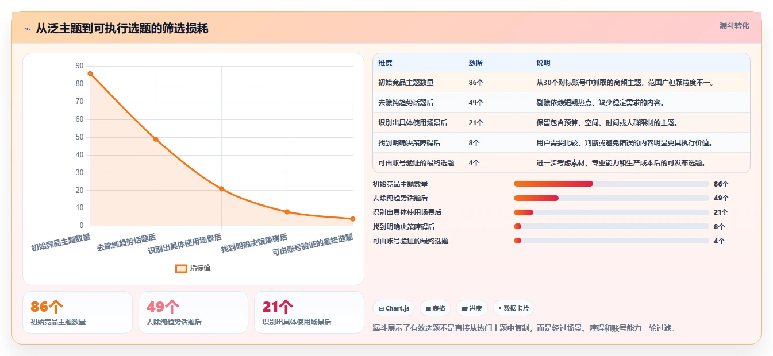Click the 初始竞品主题数量 progress bar
The image size is (773, 356).
point(612,184)
